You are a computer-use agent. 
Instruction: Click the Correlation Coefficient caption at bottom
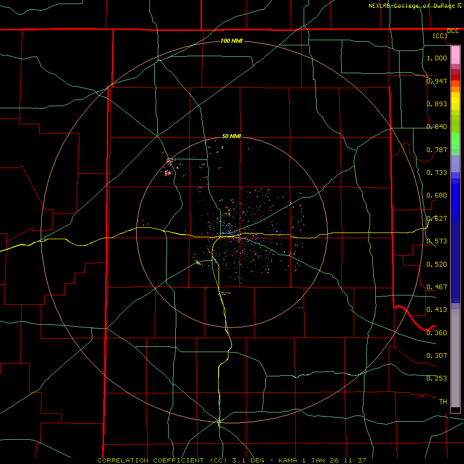pyautogui.click(x=232, y=460)
